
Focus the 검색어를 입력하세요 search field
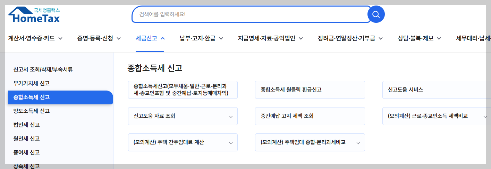coord(251,14)
